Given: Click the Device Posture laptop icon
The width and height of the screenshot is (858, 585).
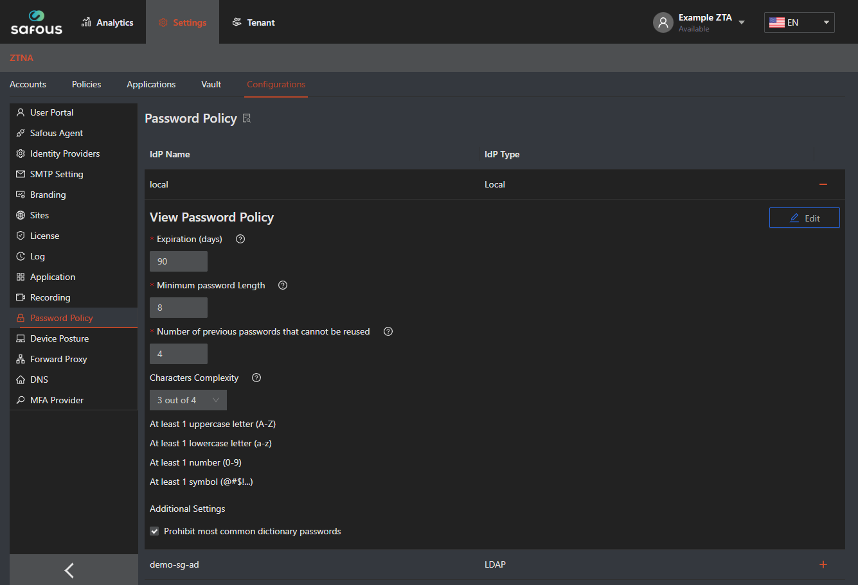Looking at the screenshot, I should (x=21, y=338).
